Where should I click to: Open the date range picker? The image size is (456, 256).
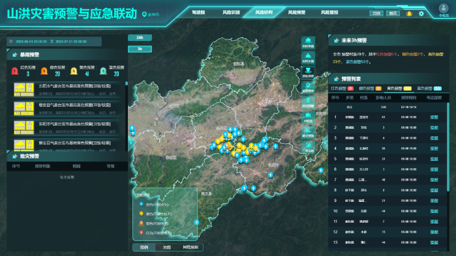coord(54,42)
